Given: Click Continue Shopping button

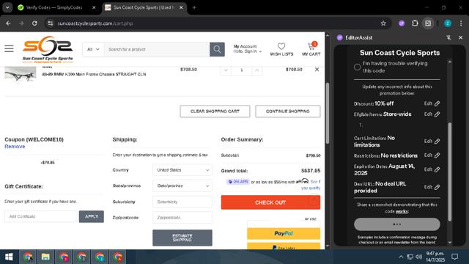Looking at the screenshot, I should 288,111.
